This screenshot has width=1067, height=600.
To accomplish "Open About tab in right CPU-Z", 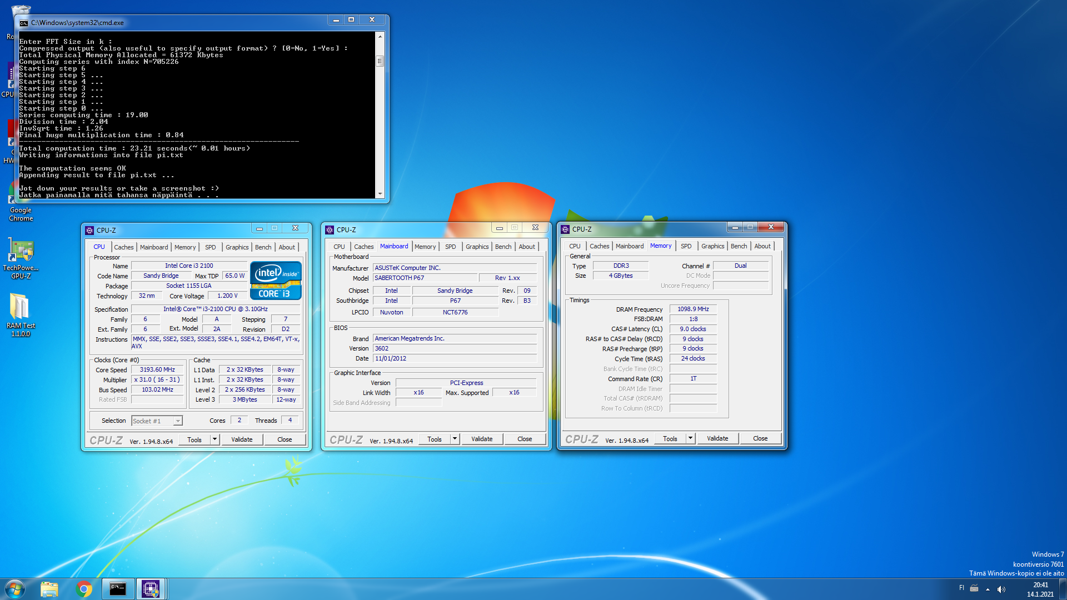I will (x=762, y=246).
